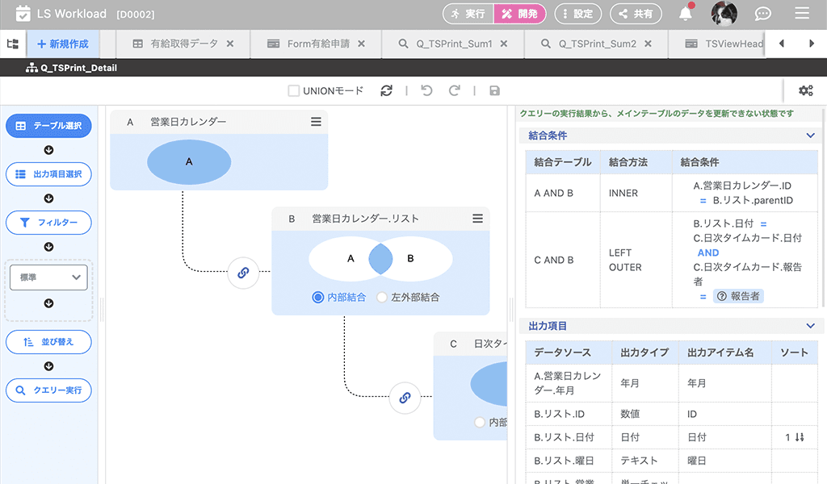Click the notification bell icon
This screenshot has height=484, width=827.
pyautogui.click(x=686, y=14)
